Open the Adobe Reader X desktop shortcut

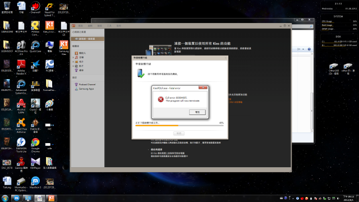click(21, 67)
